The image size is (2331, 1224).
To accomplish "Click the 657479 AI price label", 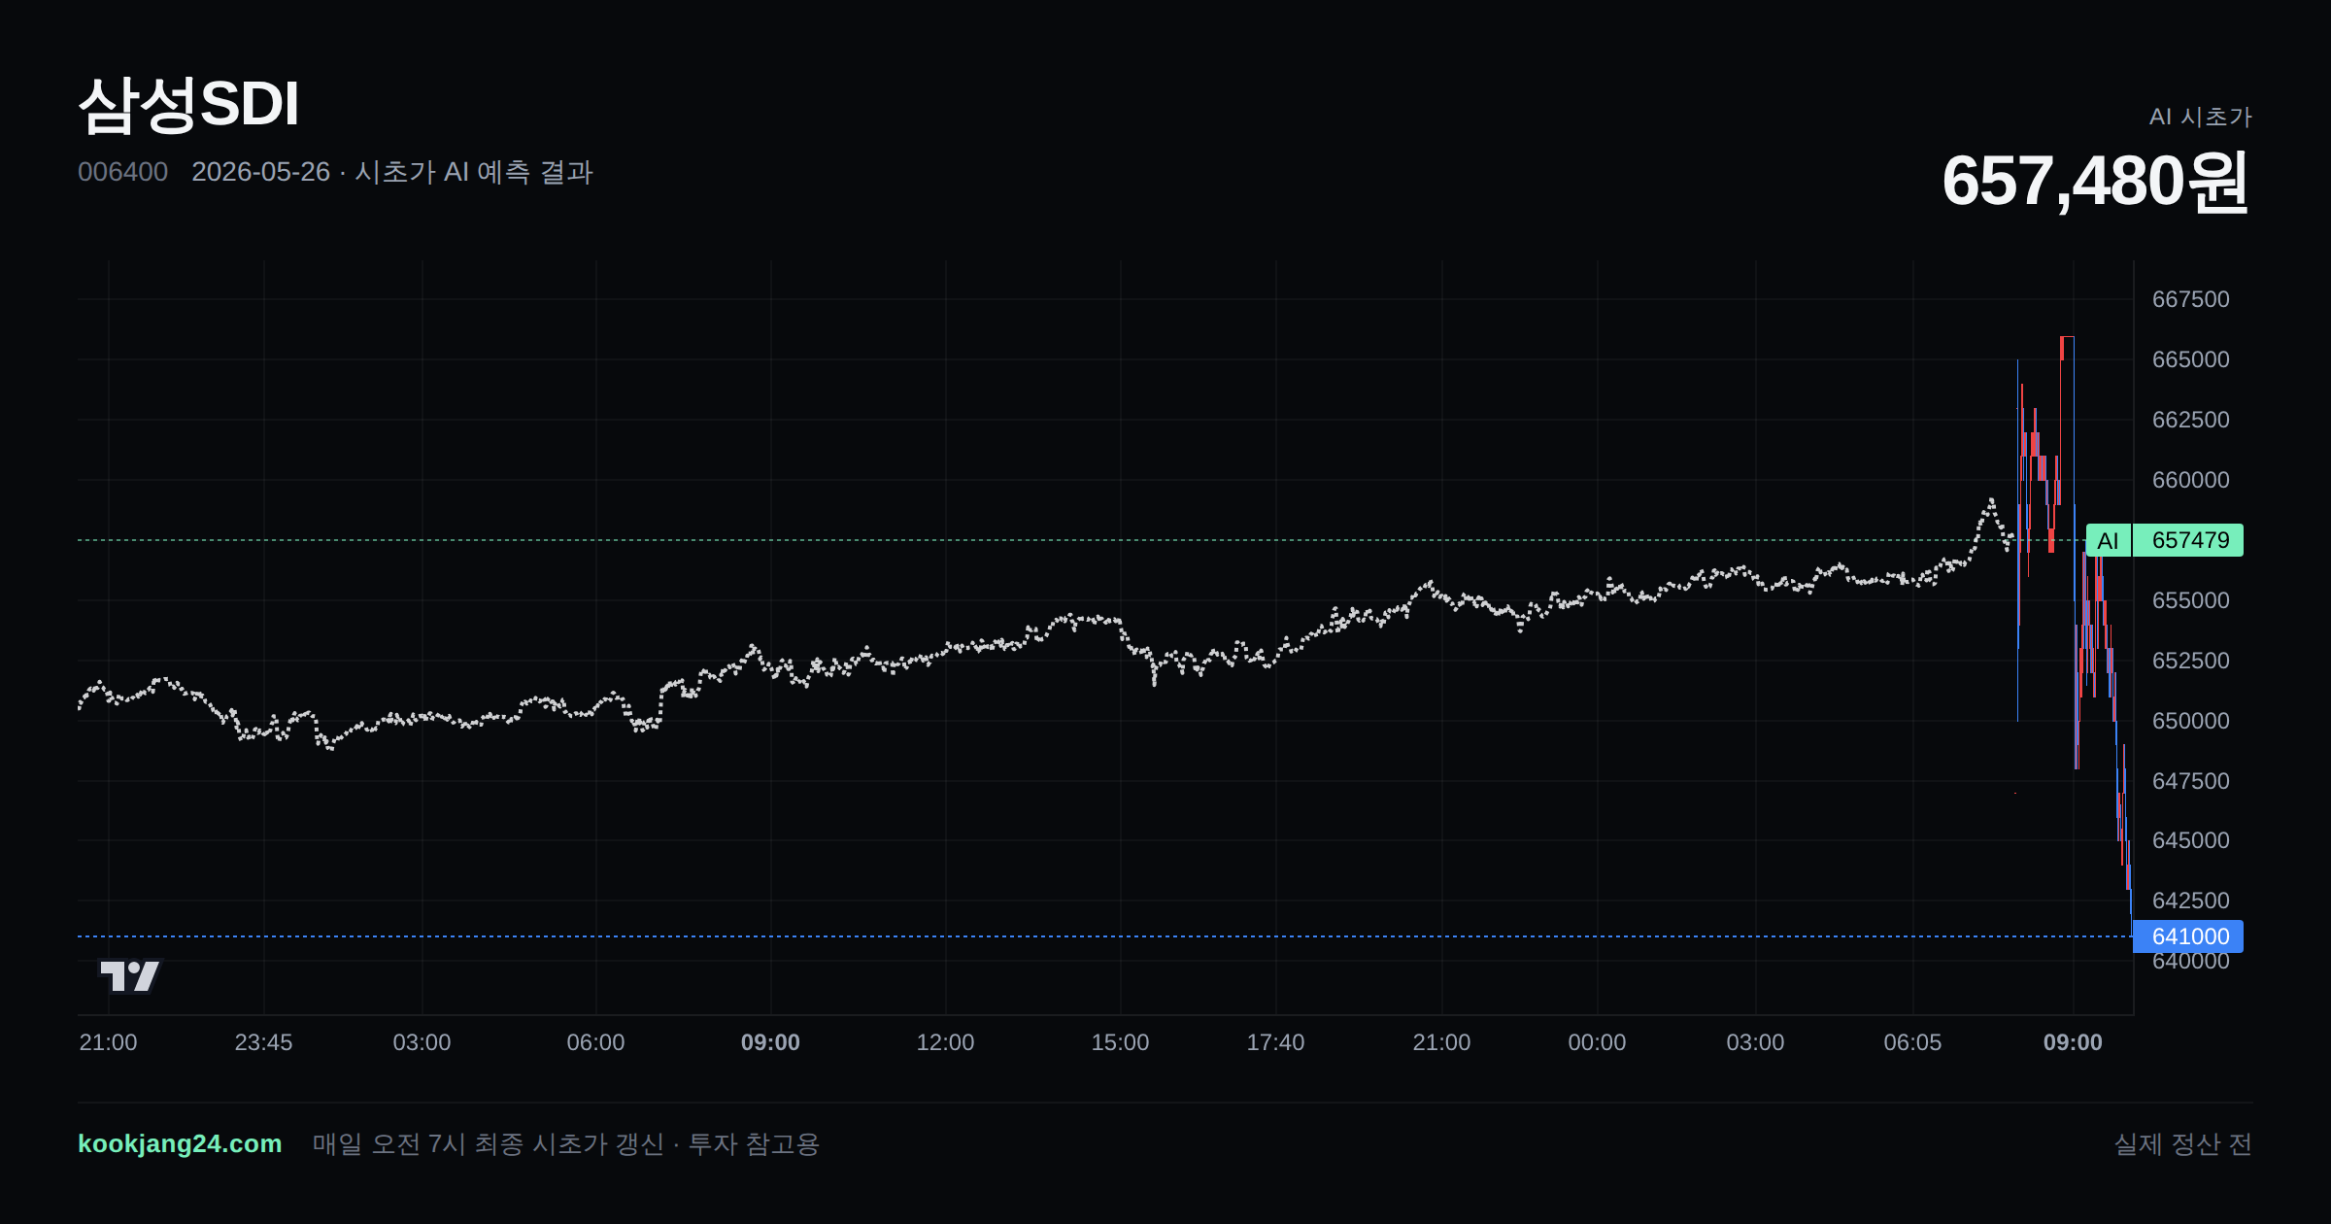I will (2190, 540).
